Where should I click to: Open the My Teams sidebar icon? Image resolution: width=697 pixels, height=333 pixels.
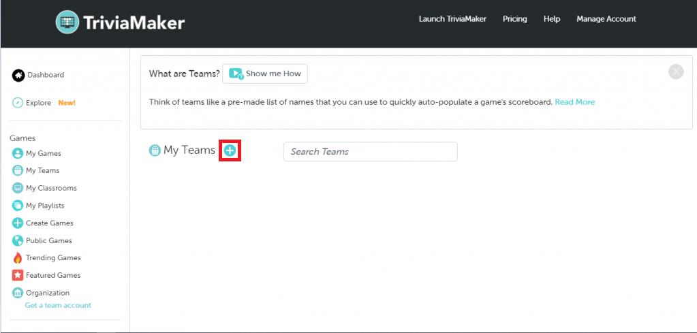click(x=18, y=170)
